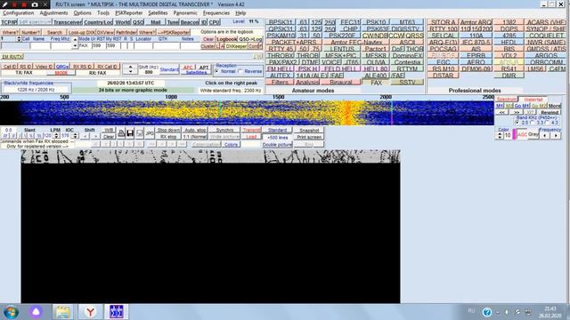Open Yandex browser from the taskbar

point(90,312)
